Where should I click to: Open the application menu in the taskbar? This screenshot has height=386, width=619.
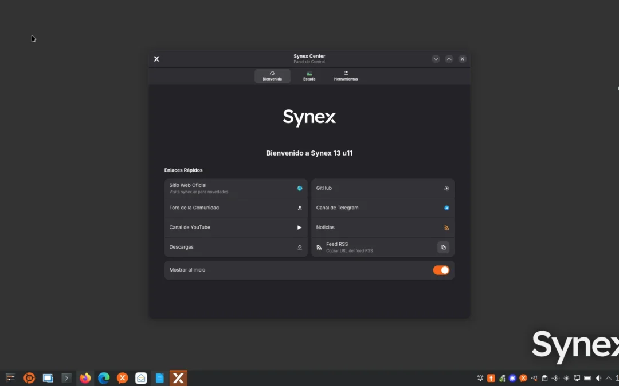(x=10, y=378)
